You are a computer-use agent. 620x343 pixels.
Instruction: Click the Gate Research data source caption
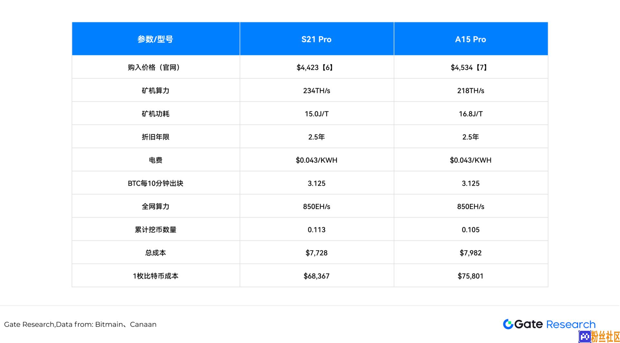tap(80, 324)
